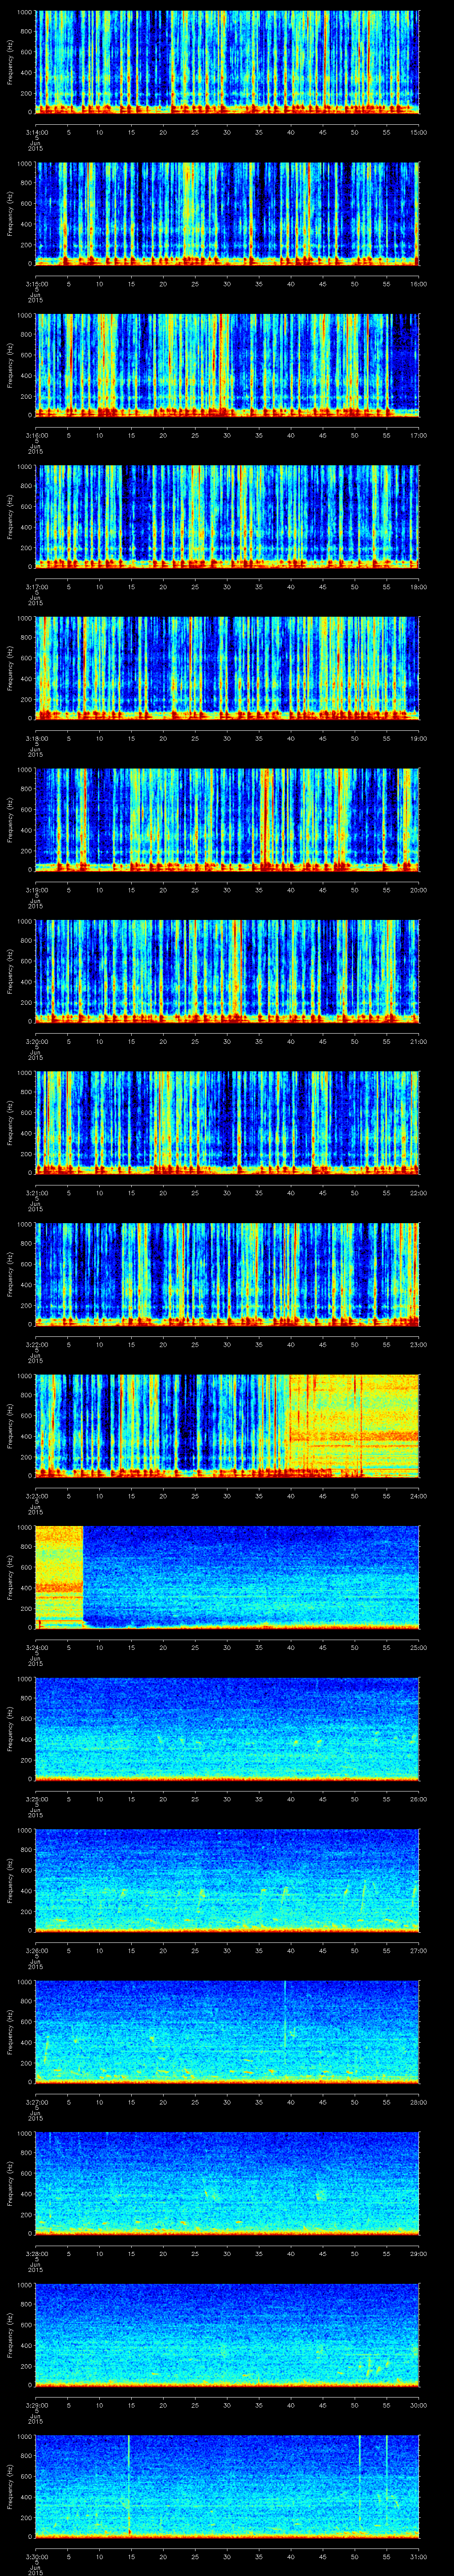Click Frequency (Hz) label on the top spectrogram
The image size is (454, 2576).
pos(10,62)
